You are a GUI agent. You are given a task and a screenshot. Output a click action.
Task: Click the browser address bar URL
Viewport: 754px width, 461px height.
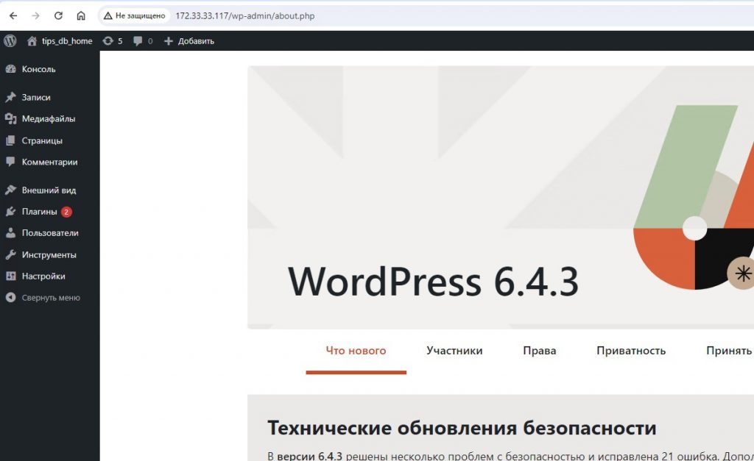pos(245,15)
